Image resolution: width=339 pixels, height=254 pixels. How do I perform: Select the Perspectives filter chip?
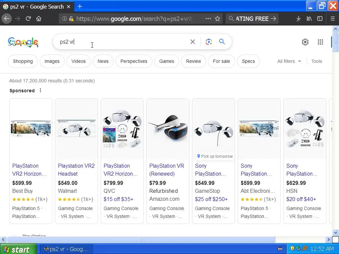(x=134, y=61)
